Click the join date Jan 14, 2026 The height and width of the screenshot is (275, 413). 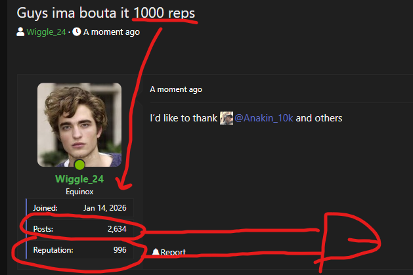click(x=105, y=208)
